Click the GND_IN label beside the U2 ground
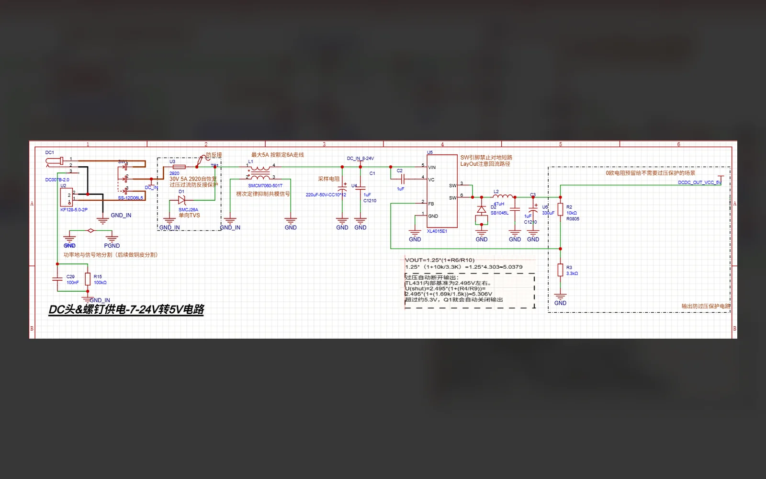The height and width of the screenshot is (479, 766). pyautogui.click(x=121, y=216)
